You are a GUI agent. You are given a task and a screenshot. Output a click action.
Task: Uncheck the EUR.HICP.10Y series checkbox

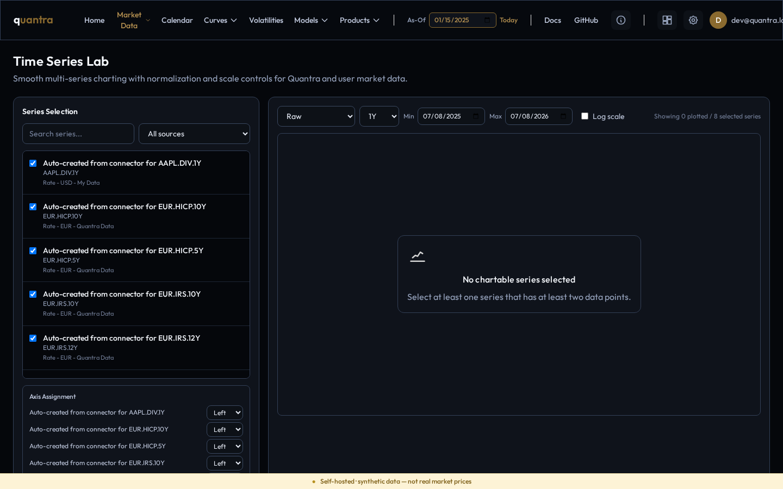pyautogui.click(x=33, y=206)
